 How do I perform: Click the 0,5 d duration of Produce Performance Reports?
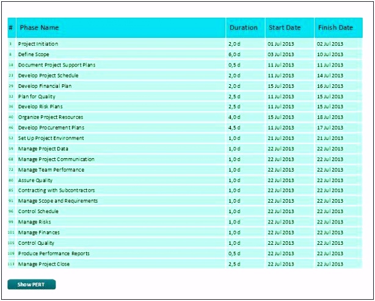[235, 253]
